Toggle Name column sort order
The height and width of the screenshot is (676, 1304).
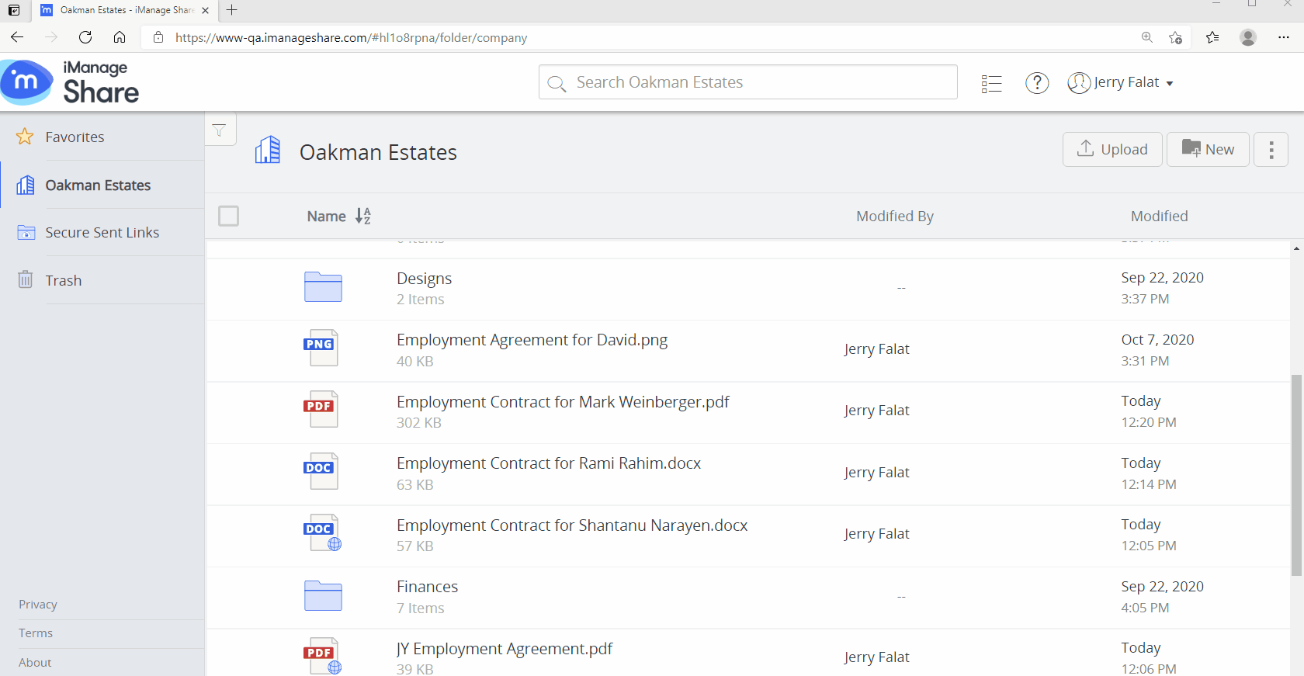tap(362, 216)
